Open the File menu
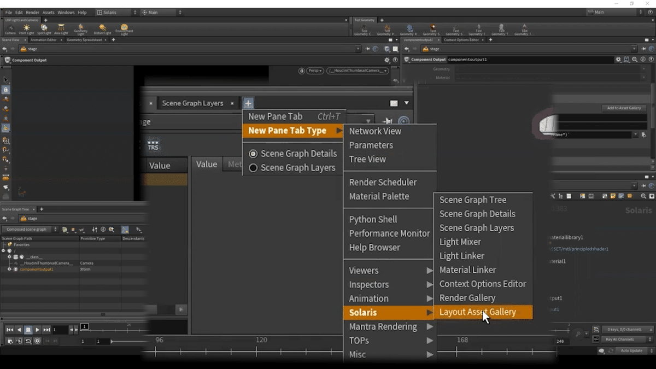The image size is (656, 369). point(9,12)
